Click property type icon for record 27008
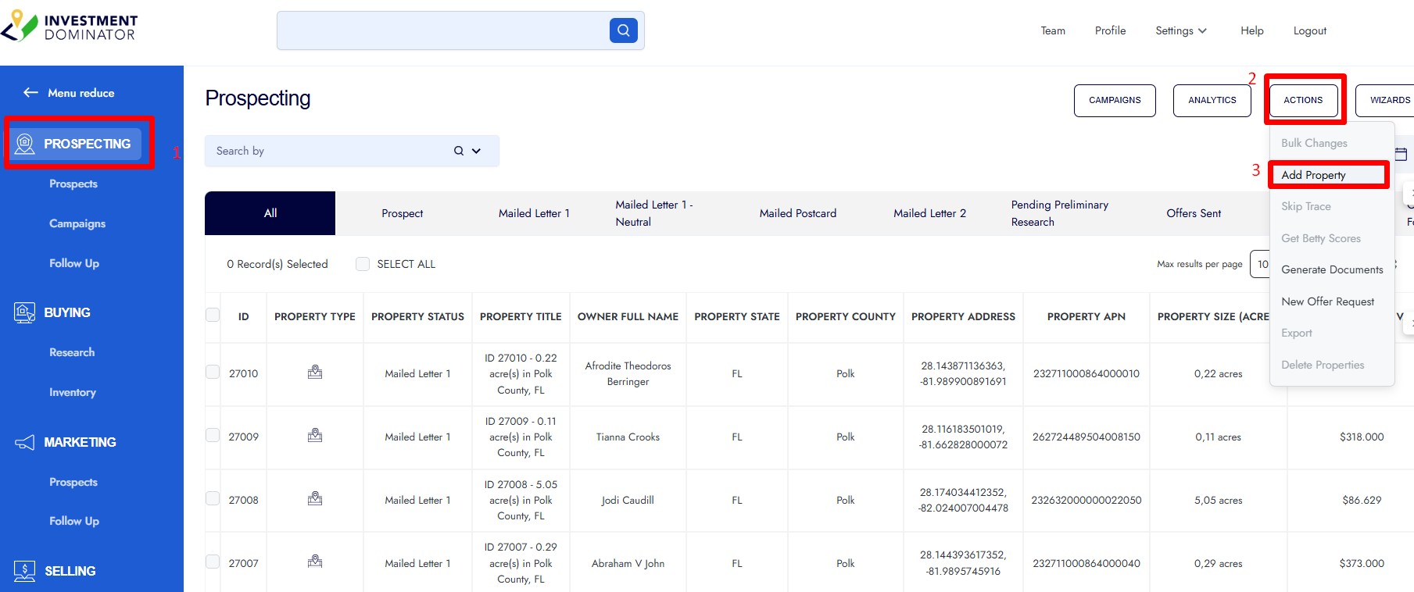 [315, 499]
